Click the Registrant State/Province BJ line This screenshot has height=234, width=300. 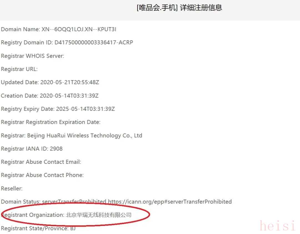pyautogui.click(x=38, y=228)
